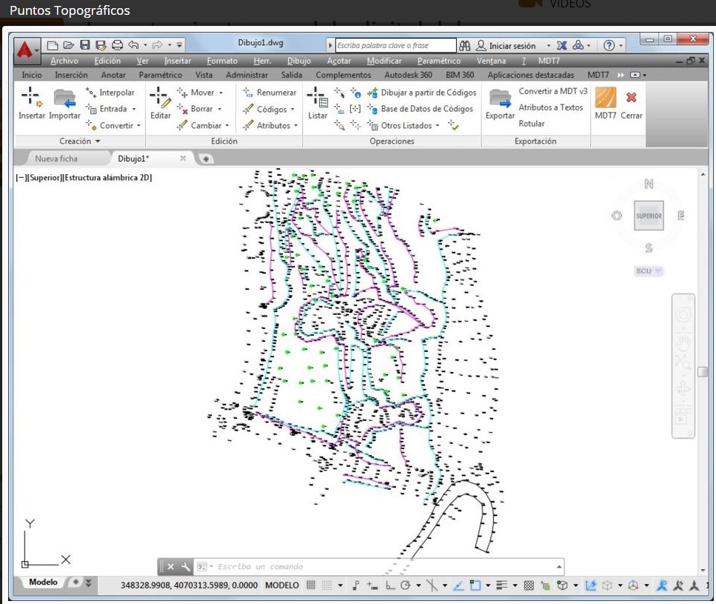The height and width of the screenshot is (604, 716).
Task: Click Iniciar sesión to sign in
Action: point(512,46)
